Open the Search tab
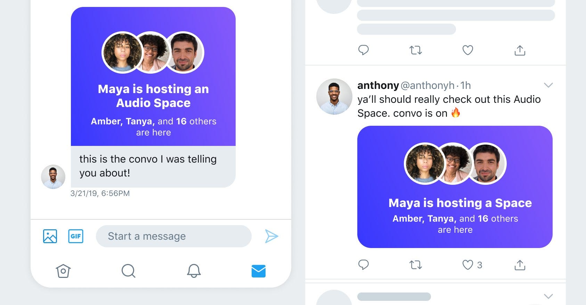The image size is (586, 305). 128,271
